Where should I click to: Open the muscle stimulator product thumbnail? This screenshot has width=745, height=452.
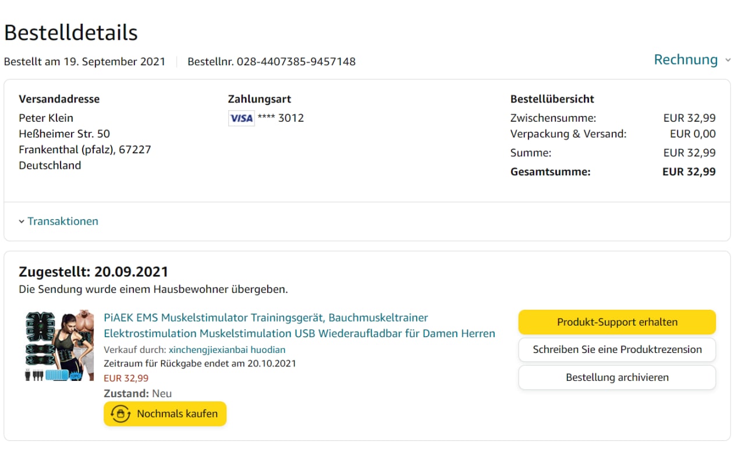(x=59, y=345)
